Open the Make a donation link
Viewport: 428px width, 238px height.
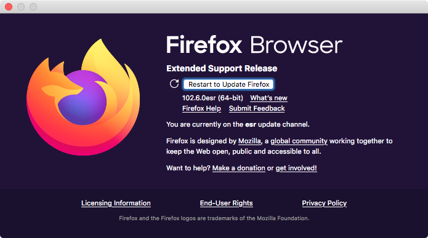pyautogui.click(x=238, y=168)
